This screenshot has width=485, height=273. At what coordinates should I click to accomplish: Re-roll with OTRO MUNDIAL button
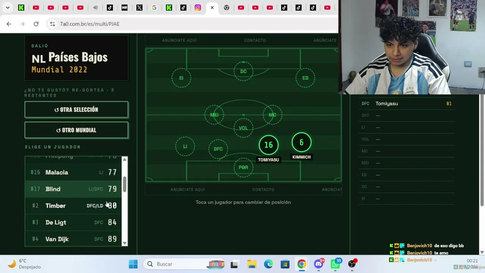point(76,130)
